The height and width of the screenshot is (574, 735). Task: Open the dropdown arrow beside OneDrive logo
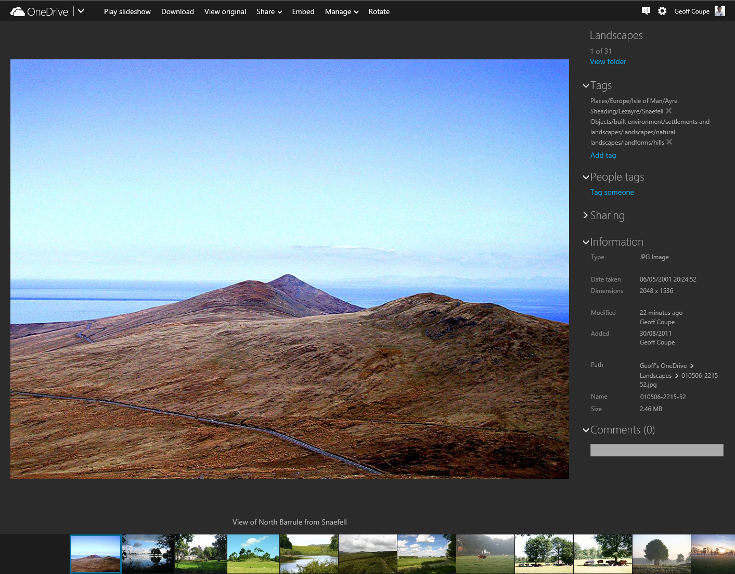point(81,11)
